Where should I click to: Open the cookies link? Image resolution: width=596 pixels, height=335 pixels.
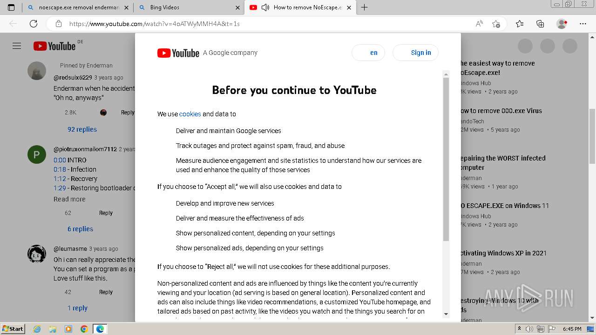point(190,114)
